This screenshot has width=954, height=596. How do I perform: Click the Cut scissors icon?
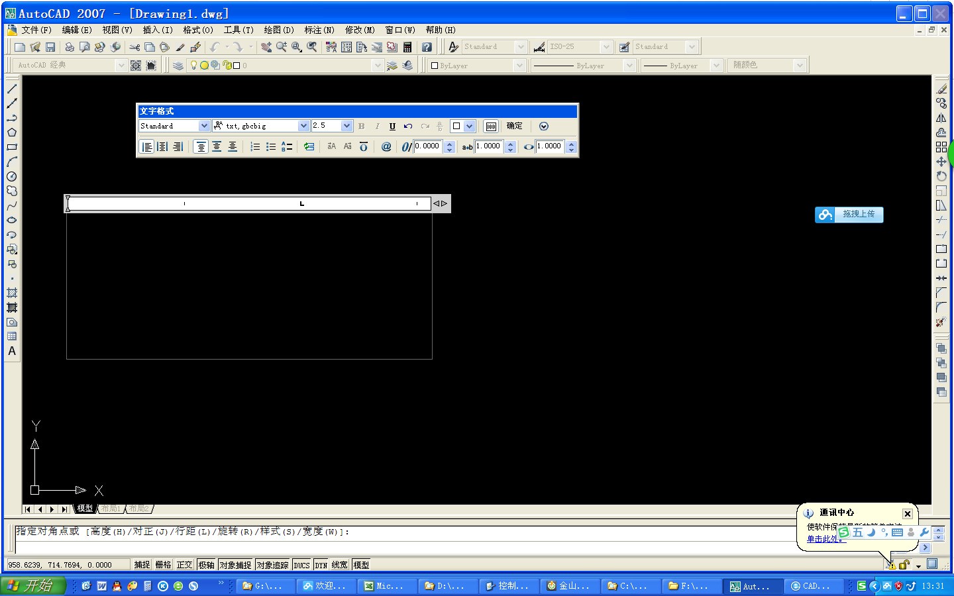coord(134,47)
